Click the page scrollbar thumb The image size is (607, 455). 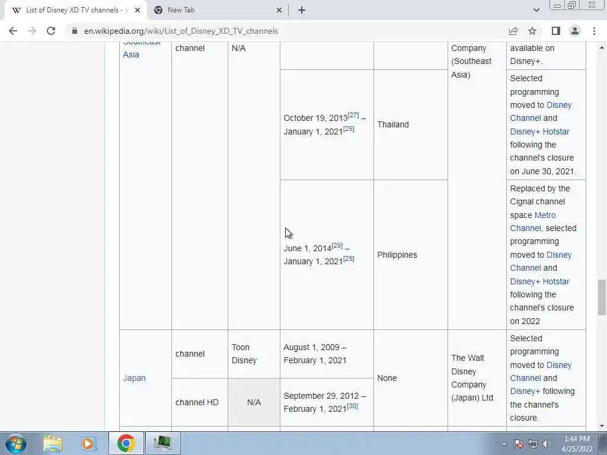coord(602,297)
